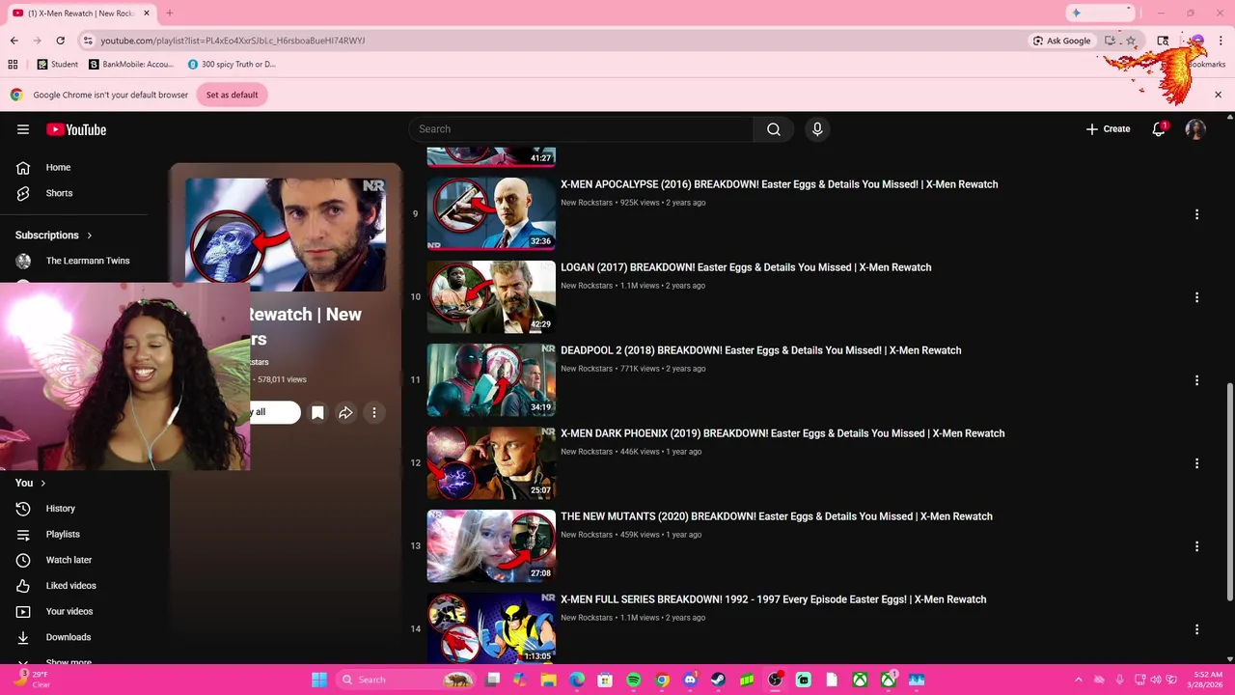Viewport: 1235px width, 695px height.
Task: Install app via the address bar icon
Action: point(1111,41)
